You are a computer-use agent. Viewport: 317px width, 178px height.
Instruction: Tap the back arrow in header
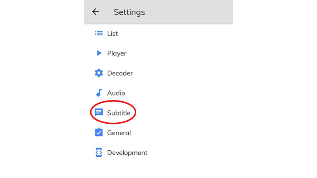pyautogui.click(x=95, y=12)
